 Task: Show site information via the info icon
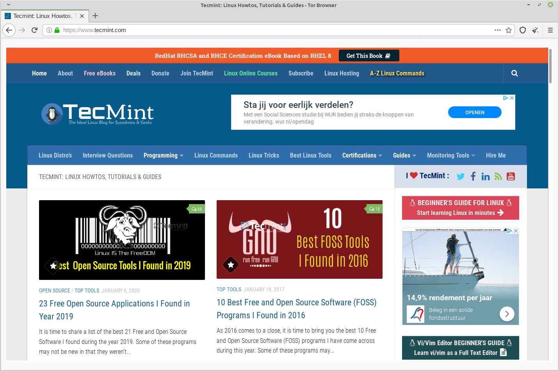49,30
